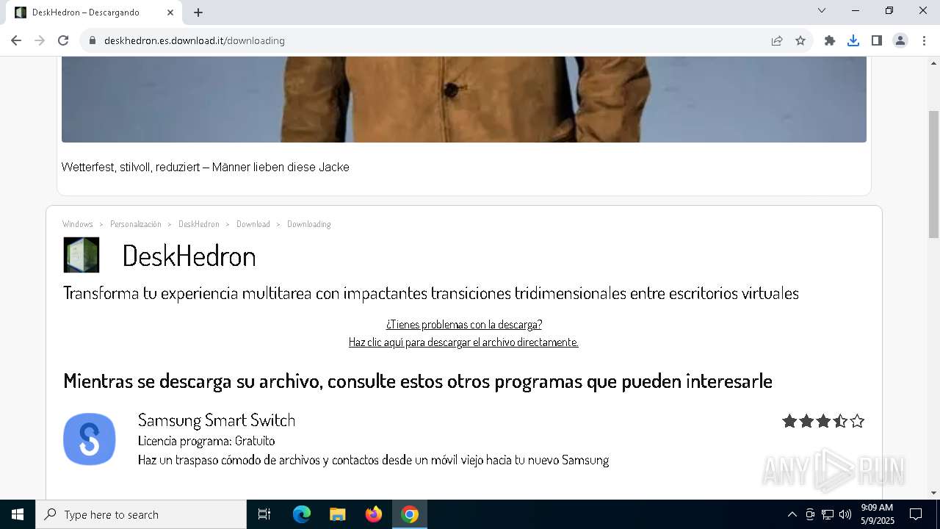Screen dimensions: 940x529
Task: Click Samsung Smart Switch star rating
Action: point(823,421)
